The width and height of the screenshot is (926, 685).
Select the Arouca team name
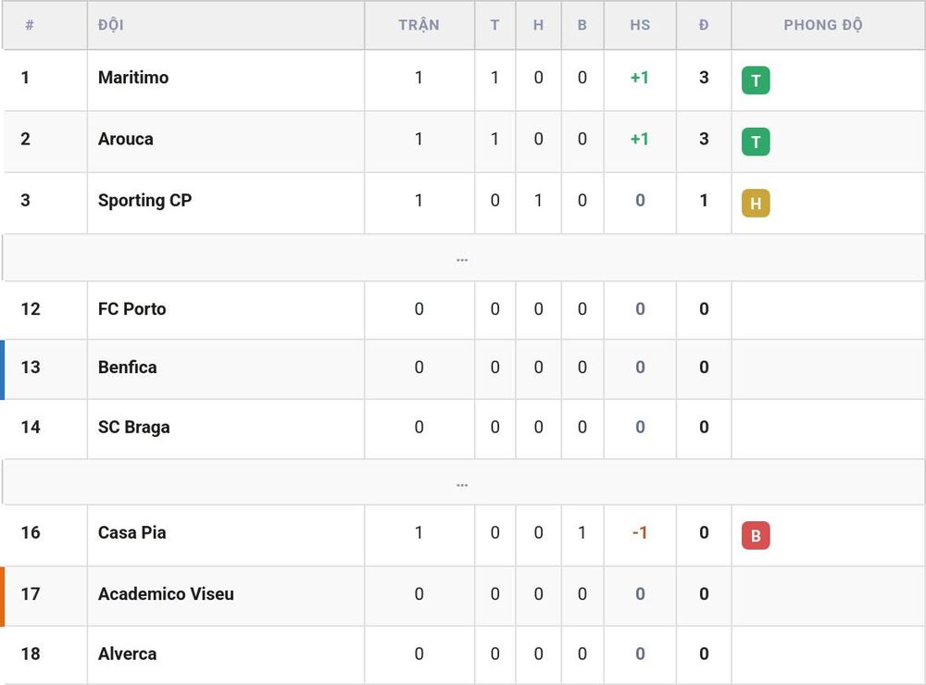click(x=125, y=139)
